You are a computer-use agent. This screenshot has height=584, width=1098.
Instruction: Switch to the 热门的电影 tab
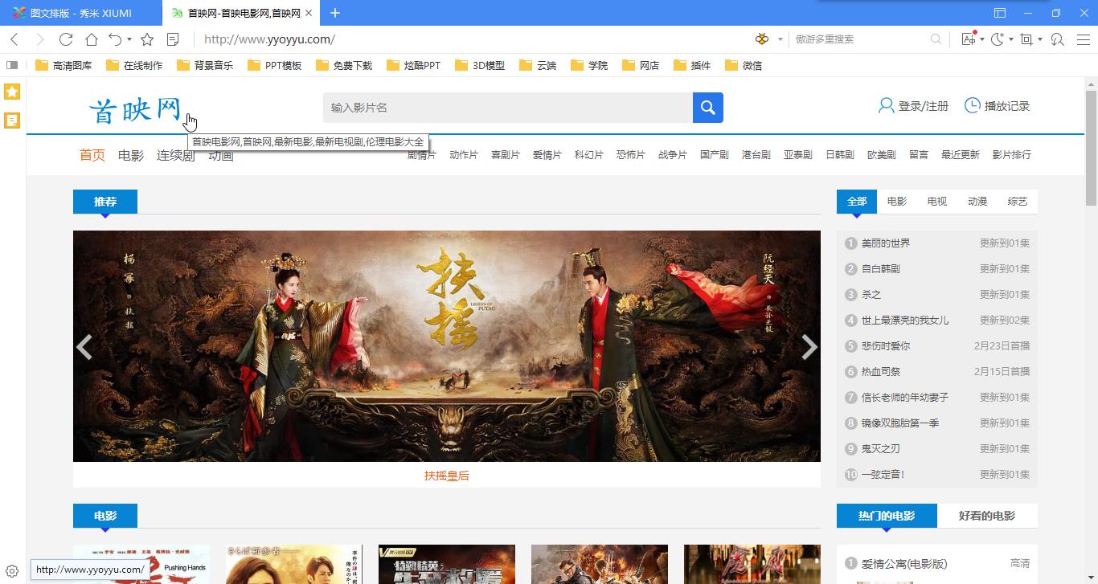tap(887, 516)
